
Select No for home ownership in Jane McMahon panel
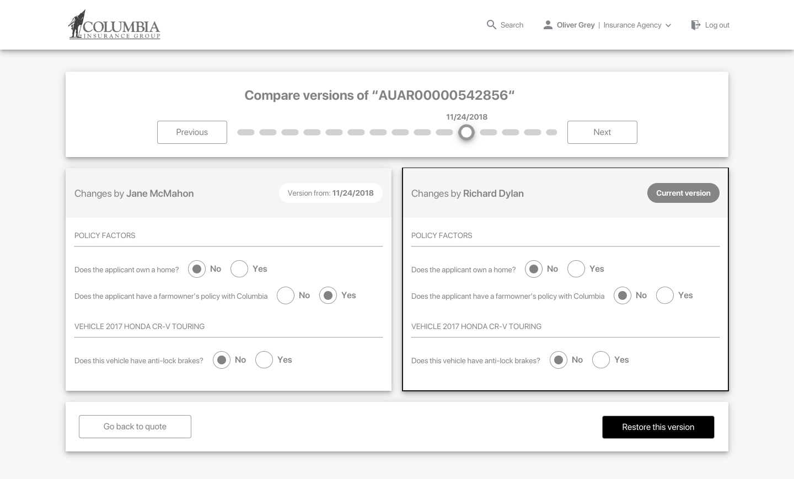coord(197,269)
